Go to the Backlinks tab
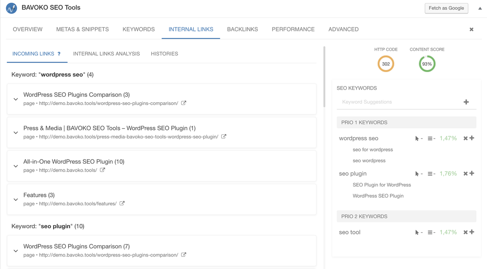 242,30
